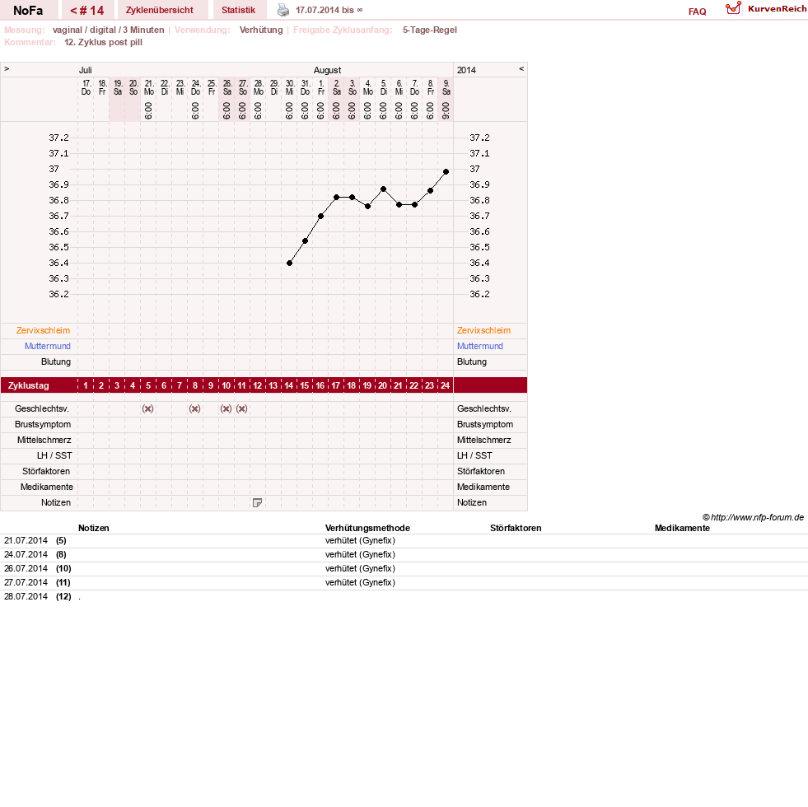Click the intercourse marker on cycle day 10
The image size is (808, 807).
[x=226, y=408]
